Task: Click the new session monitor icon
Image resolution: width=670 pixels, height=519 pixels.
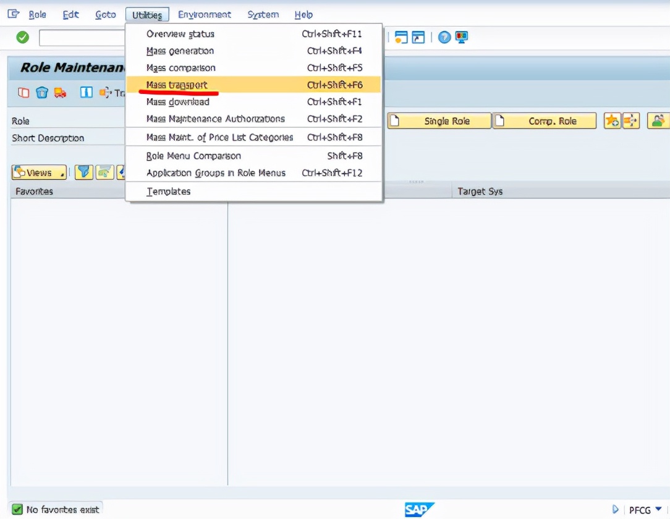Action: pos(461,36)
